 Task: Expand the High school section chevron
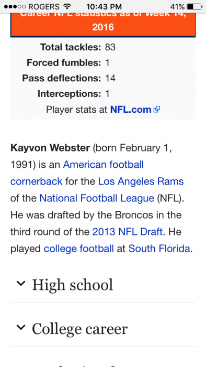point(21,284)
